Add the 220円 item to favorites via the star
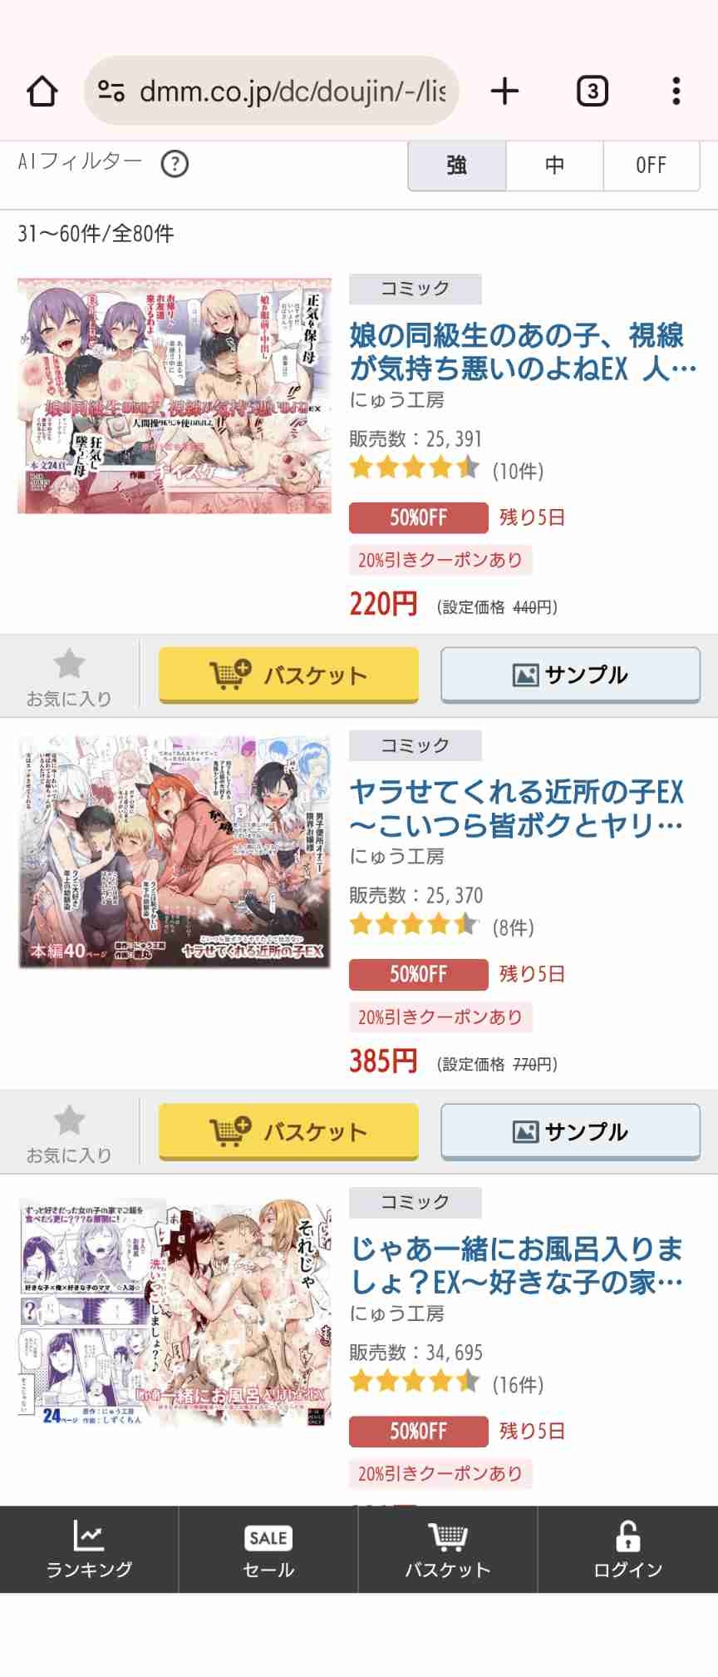The width and height of the screenshot is (718, 1677). coord(69,676)
